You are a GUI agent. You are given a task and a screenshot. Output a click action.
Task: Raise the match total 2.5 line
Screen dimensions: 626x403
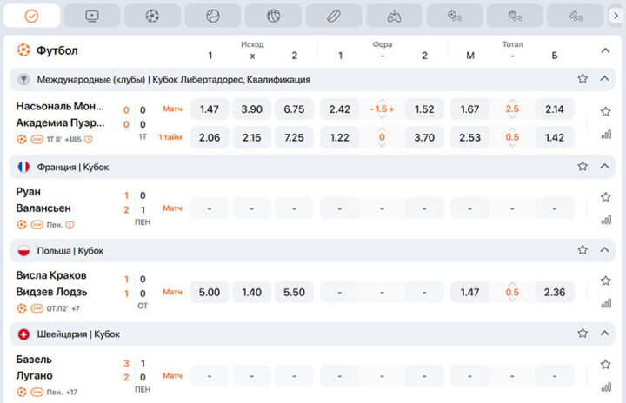[512, 101]
